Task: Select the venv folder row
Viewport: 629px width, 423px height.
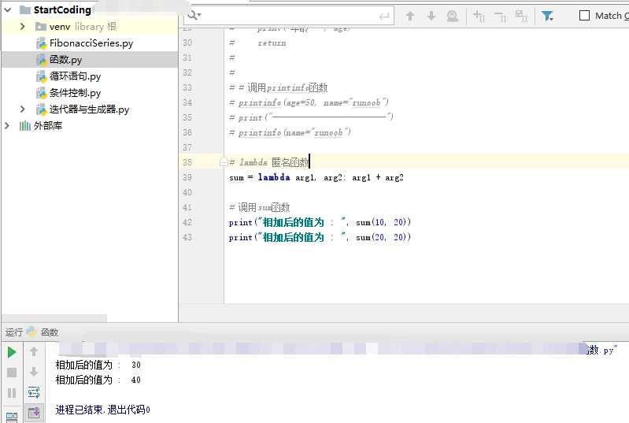Action: (89, 27)
